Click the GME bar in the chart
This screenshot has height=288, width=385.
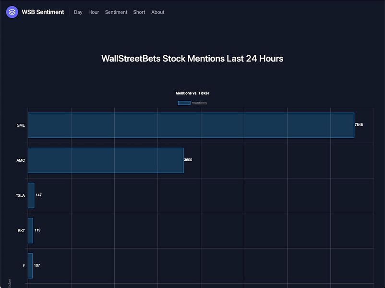pos(192,125)
